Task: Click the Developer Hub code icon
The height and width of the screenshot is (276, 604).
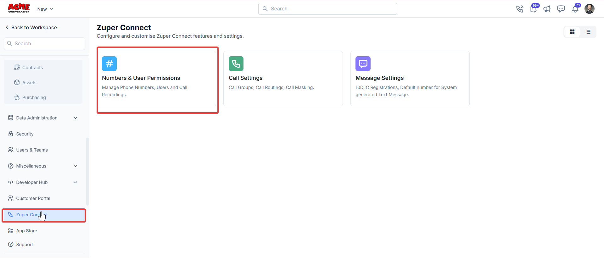Action: tap(11, 182)
